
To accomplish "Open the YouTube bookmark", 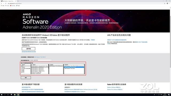I will click(13, 6).
